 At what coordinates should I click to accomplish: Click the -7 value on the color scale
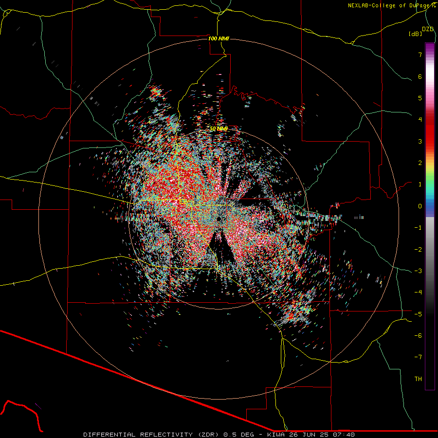418,357
